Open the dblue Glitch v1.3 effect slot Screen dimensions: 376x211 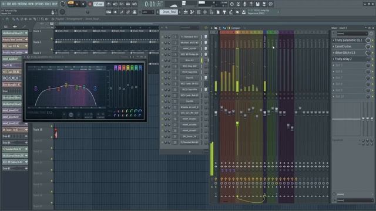coord(345,53)
